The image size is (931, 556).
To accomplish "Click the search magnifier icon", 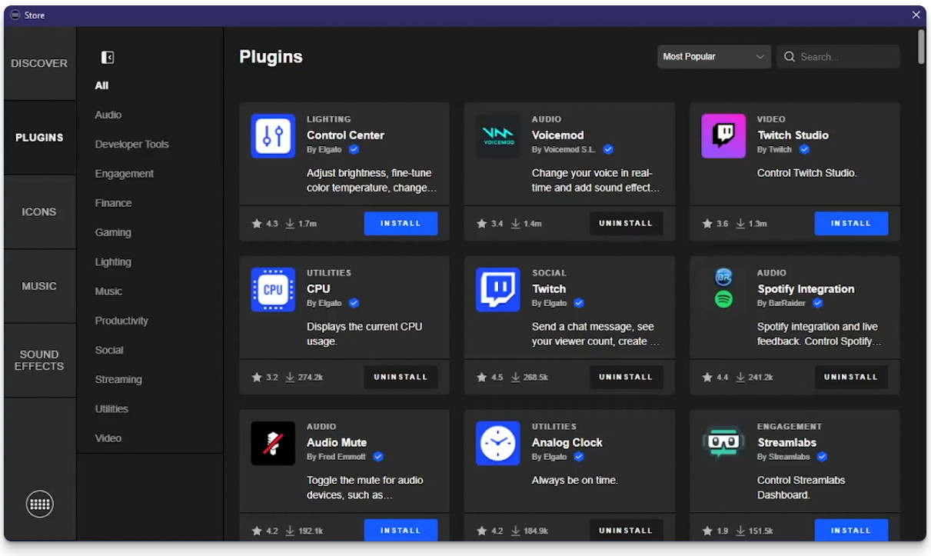I will (x=790, y=57).
